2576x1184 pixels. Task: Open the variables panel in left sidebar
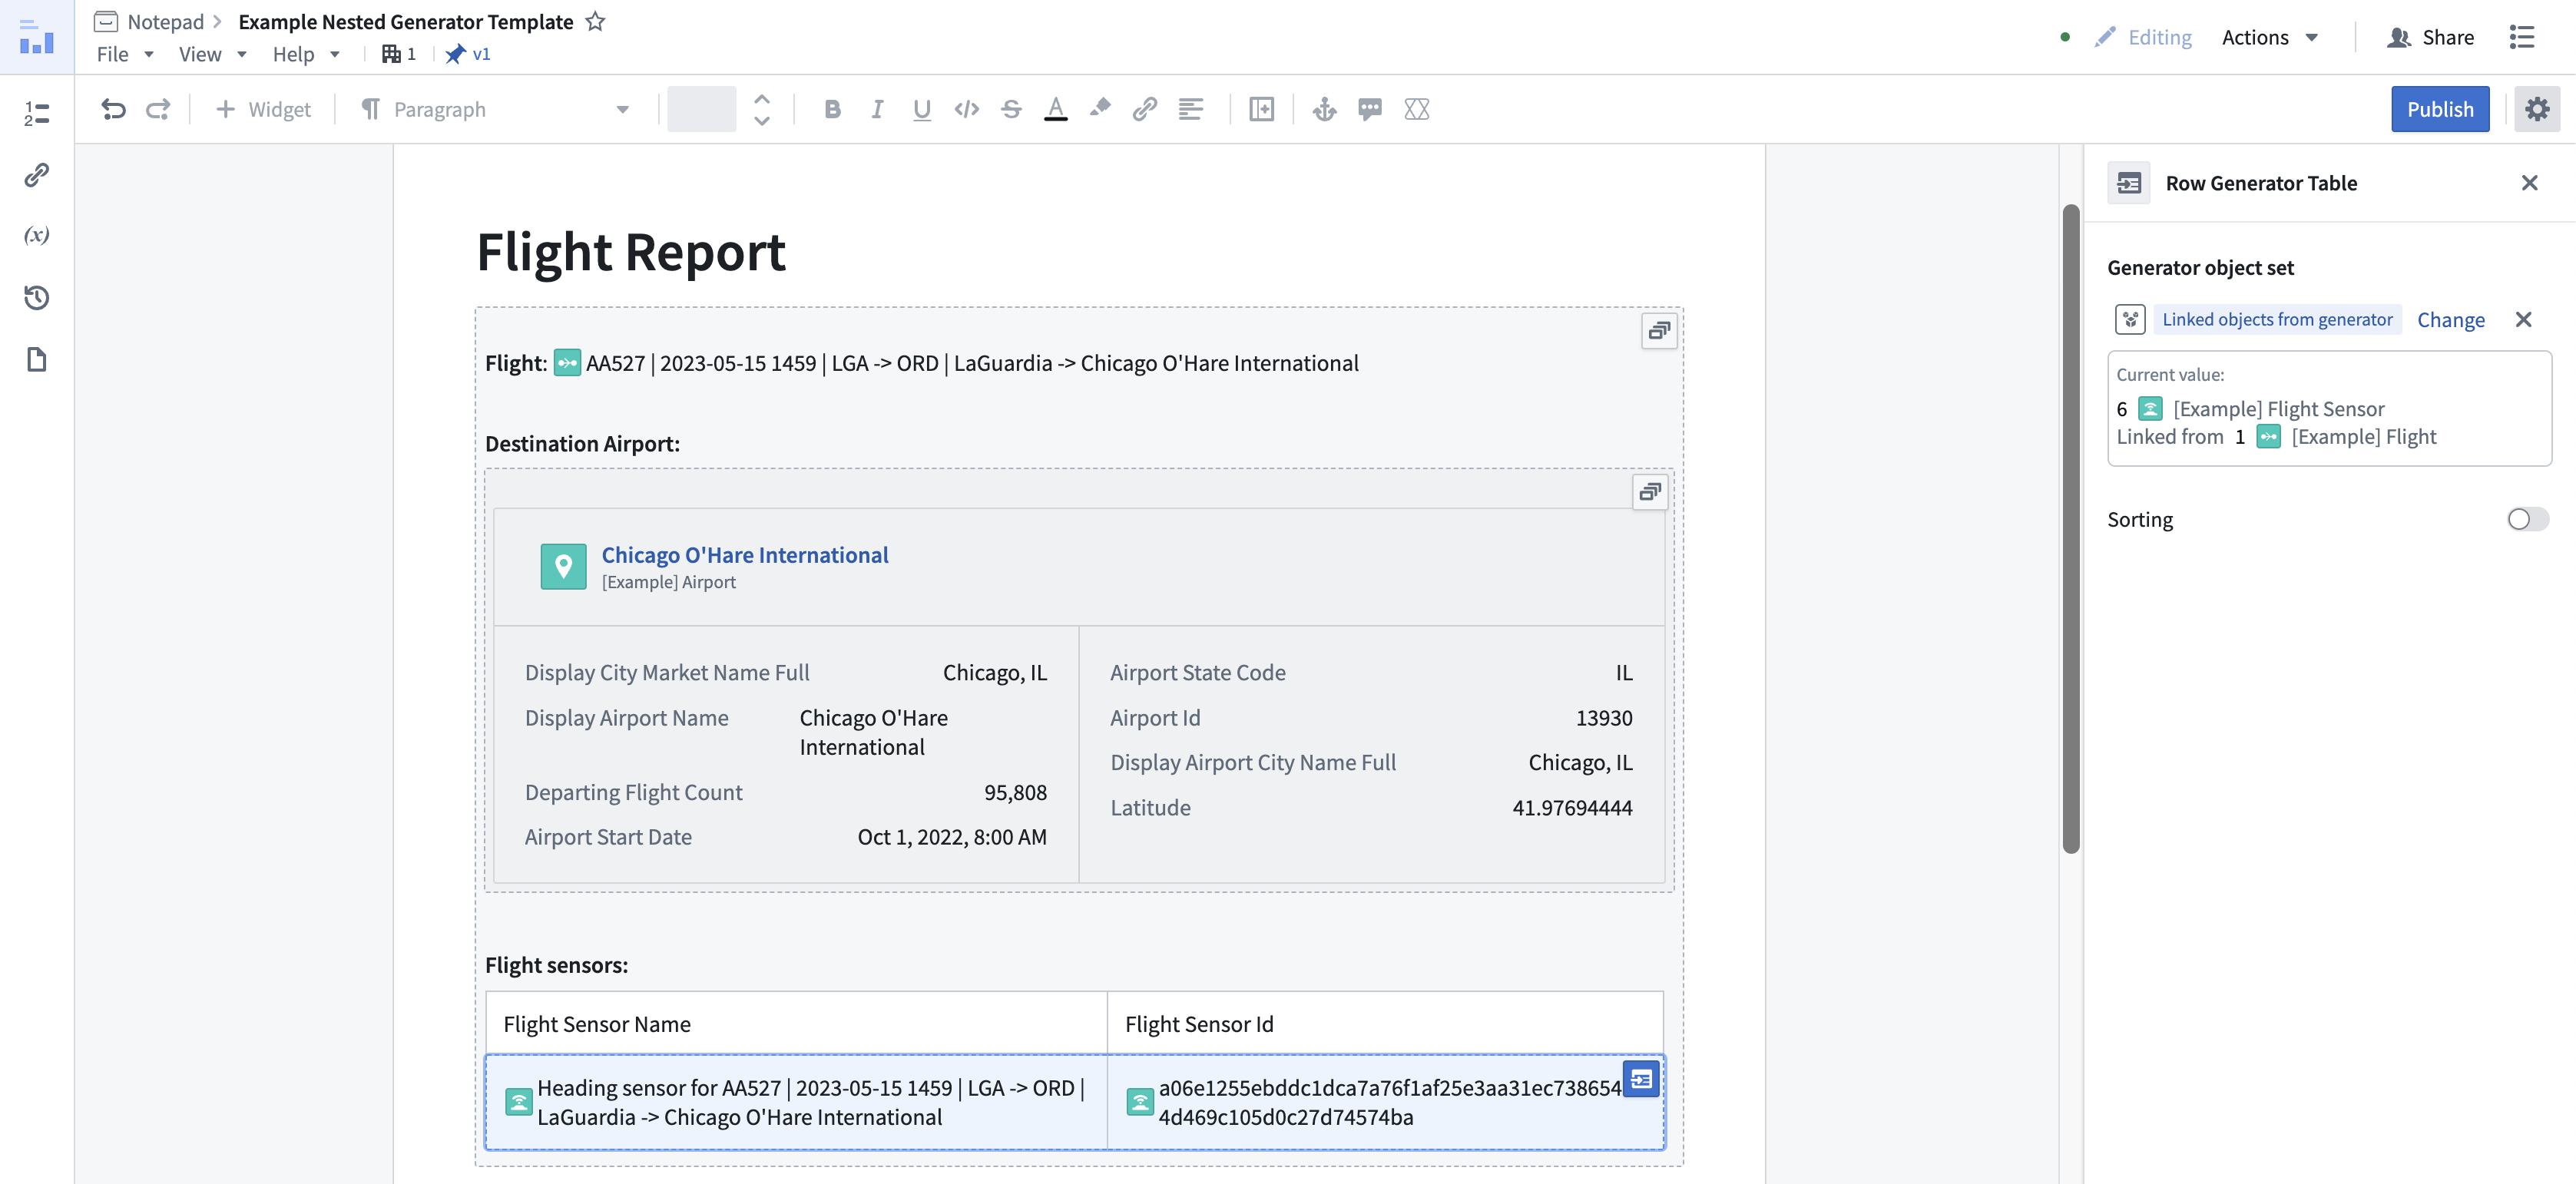(37, 235)
